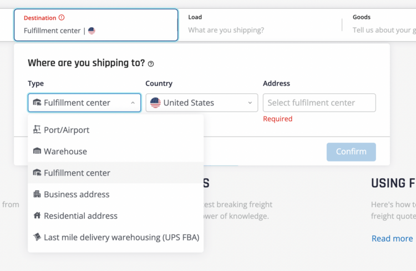
Task: Click the Confirm button
Action: coord(351,152)
